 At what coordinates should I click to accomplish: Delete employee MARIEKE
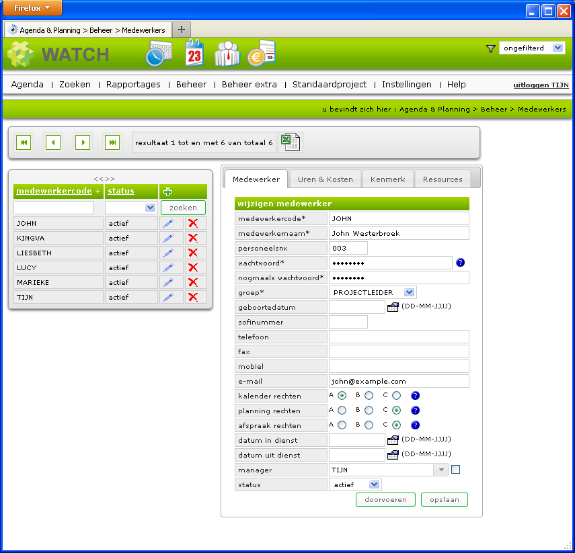pos(193,282)
